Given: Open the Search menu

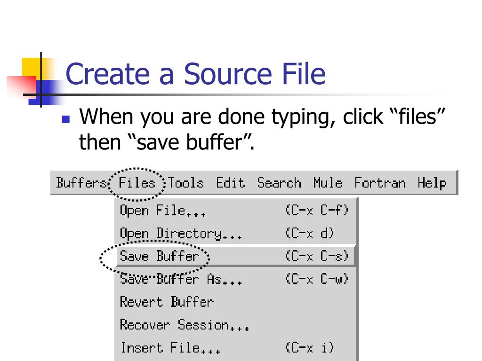Looking at the screenshot, I should [x=279, y=182].
